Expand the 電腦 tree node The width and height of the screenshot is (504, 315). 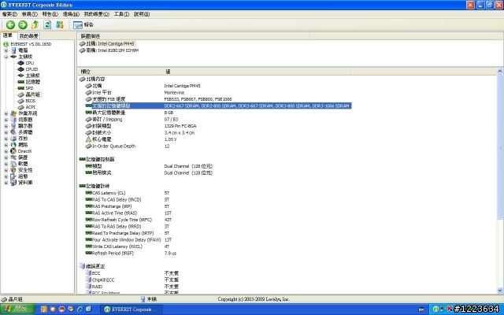[x=6, y=50]
